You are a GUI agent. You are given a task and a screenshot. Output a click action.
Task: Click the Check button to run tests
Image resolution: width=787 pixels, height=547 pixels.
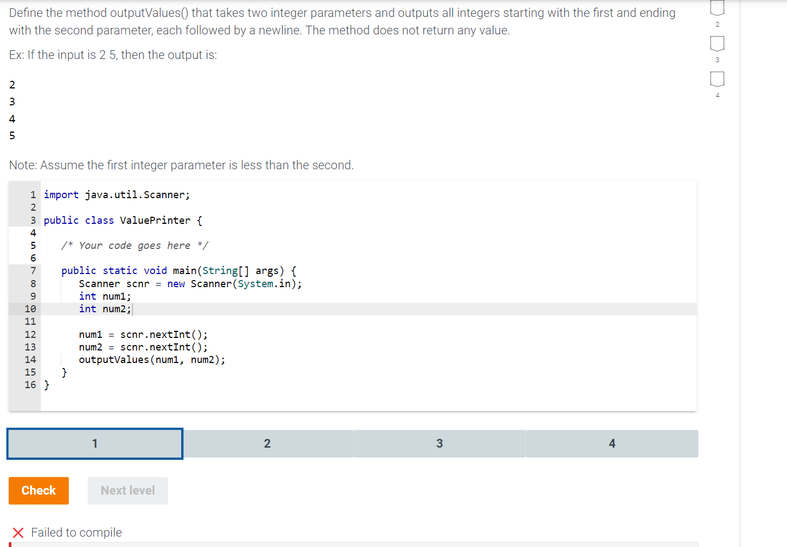(38, 490)
